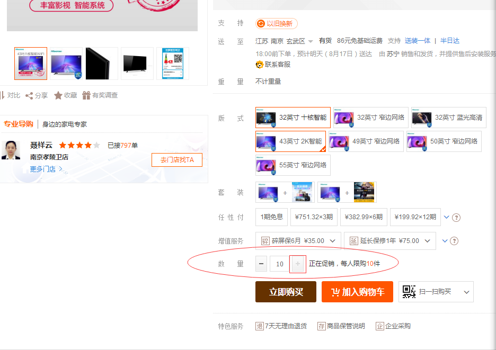Select the 55英寸 窄边网络 version
This screenshot has width=496, height=350.
(293, 165)
